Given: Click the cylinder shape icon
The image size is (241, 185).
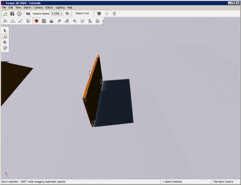Looking at the screenshot, I should tap(114, 14).
